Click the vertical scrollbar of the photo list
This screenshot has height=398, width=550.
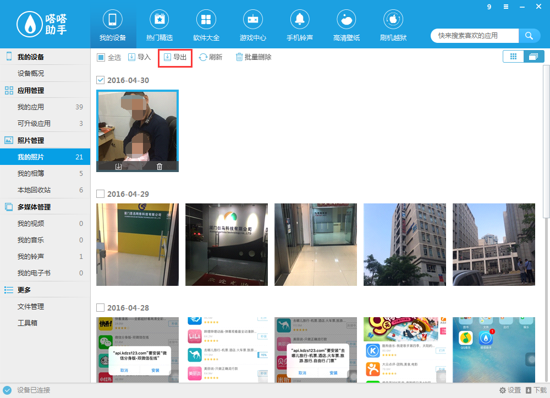(x=545, y=137)
